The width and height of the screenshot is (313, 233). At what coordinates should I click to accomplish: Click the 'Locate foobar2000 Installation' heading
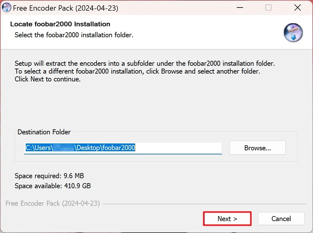point(60,24)
